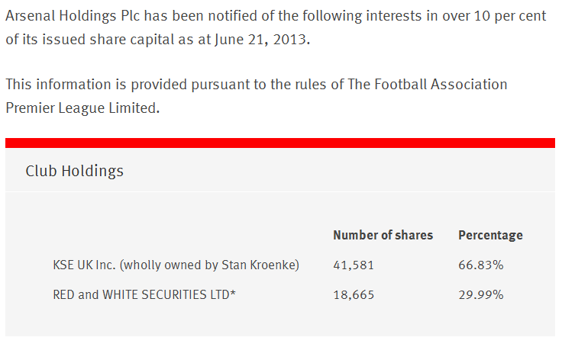The width and height of the screenshot is (562, 347).
Task: Click the Football Association Premier League paragraph
Action: pos(256,95)
